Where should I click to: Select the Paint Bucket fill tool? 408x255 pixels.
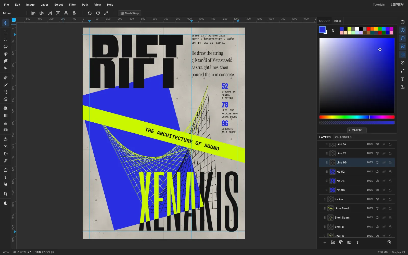[6, 108]
